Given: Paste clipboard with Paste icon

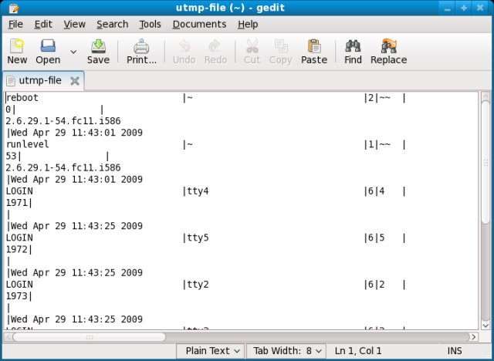Looking at the screenshot, I should (x=314, y=52).
